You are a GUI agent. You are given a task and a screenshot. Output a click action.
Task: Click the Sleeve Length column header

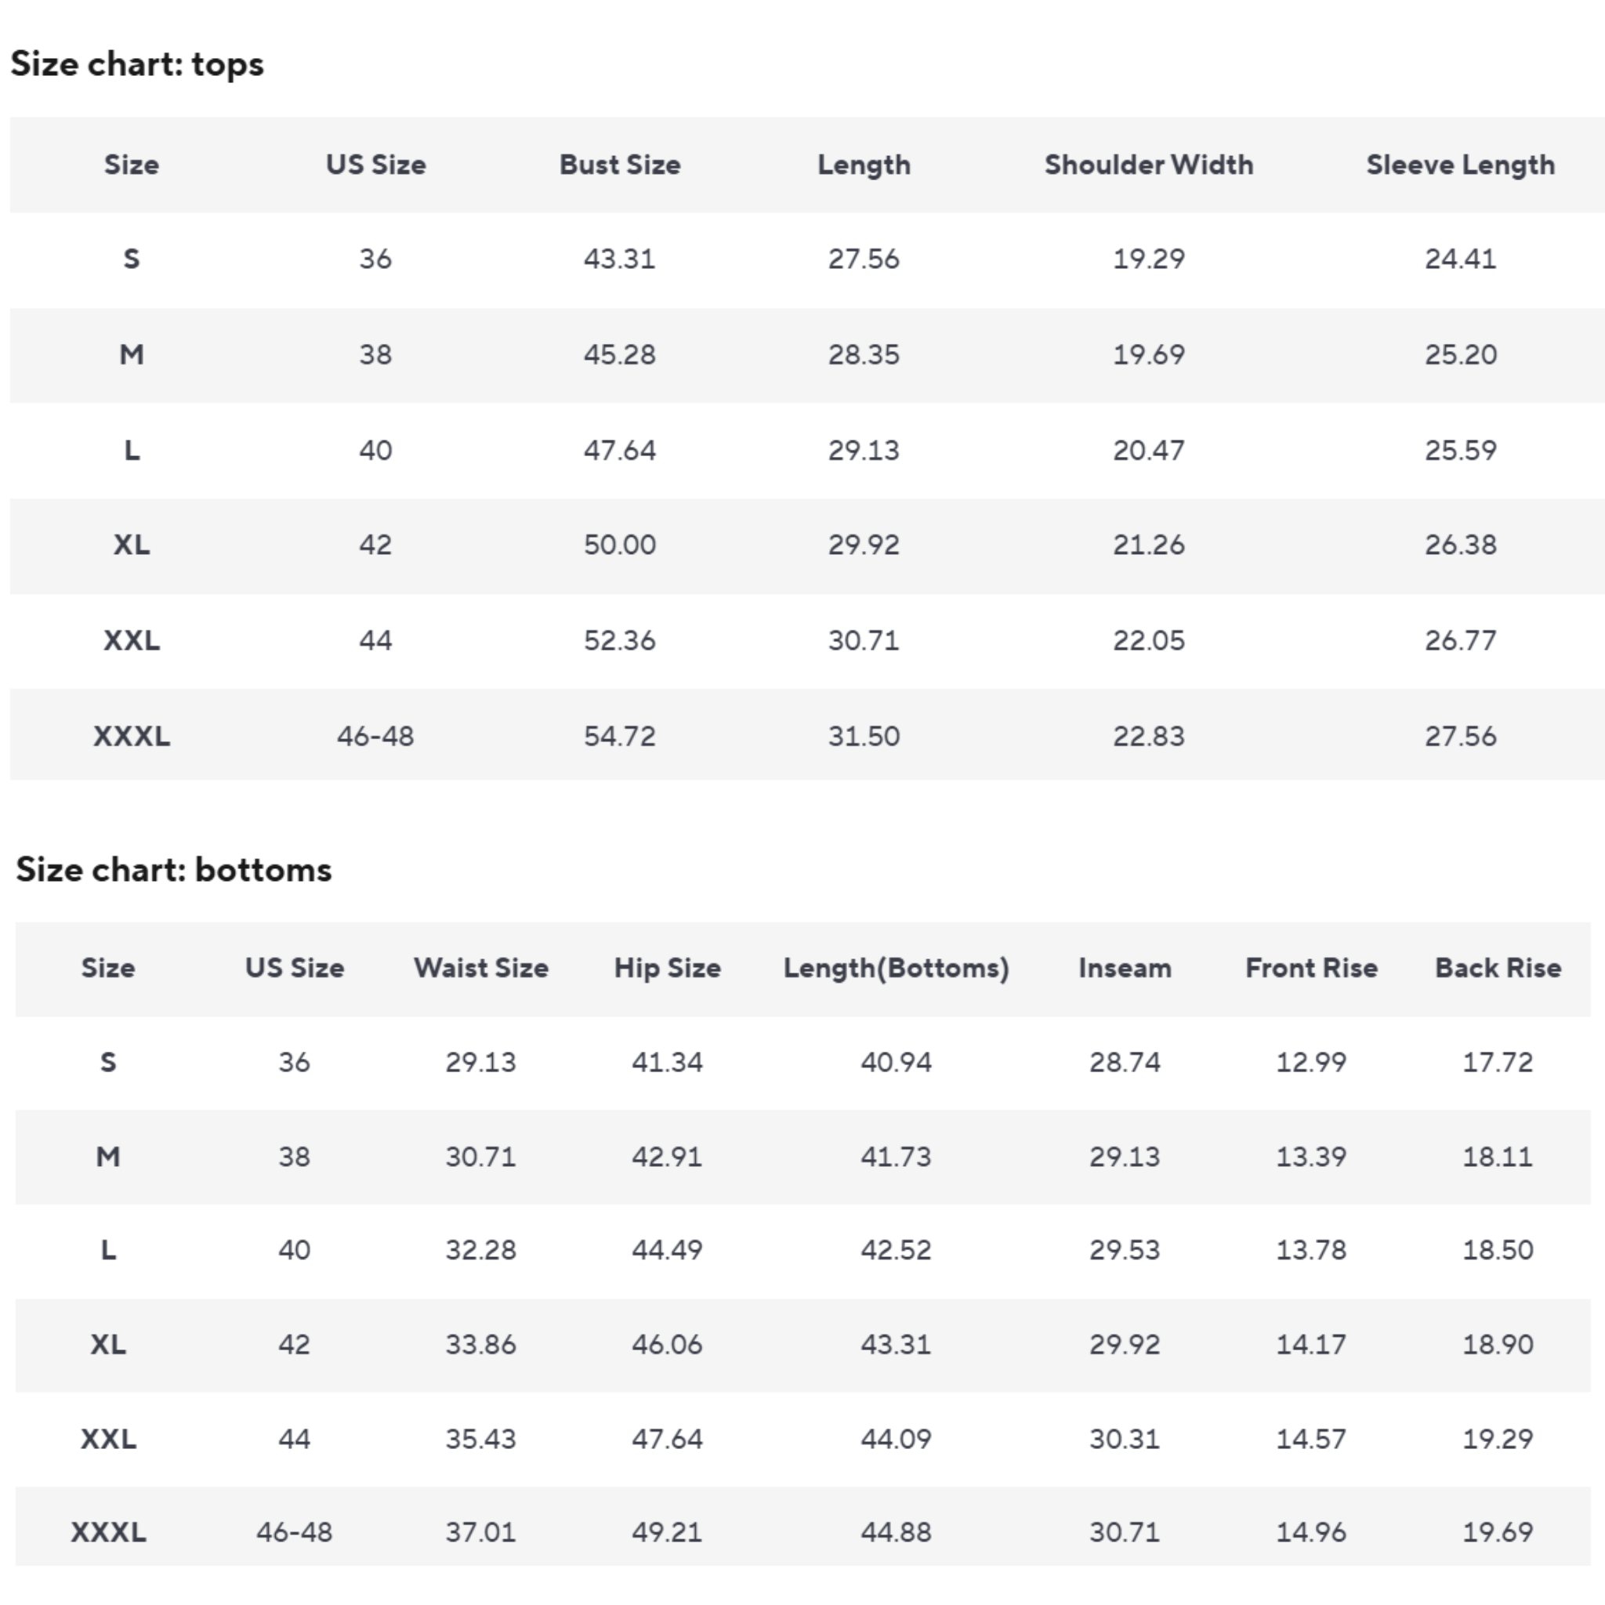click(1461, 165)
